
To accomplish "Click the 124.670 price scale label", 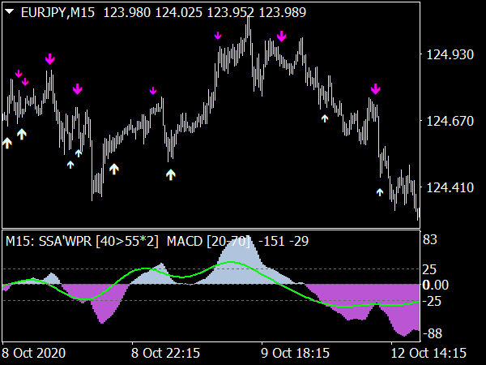I will (450, 122).
